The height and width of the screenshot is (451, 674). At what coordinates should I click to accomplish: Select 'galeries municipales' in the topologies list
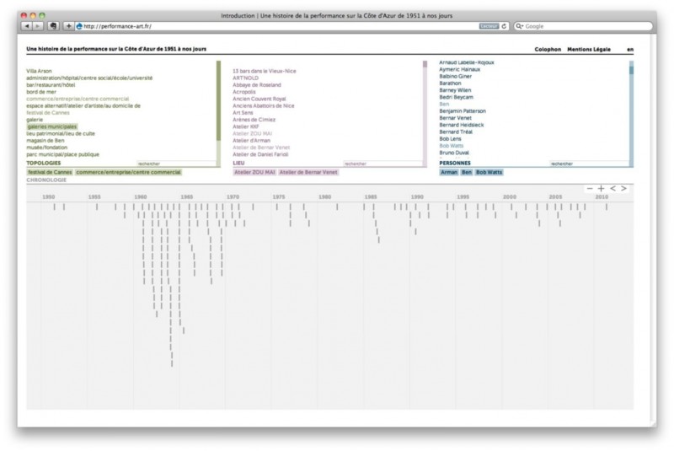point(51,126)
